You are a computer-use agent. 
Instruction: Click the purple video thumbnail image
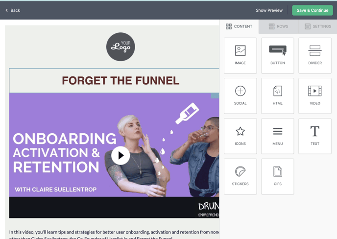pyautogui.click(x=114, y=156)
